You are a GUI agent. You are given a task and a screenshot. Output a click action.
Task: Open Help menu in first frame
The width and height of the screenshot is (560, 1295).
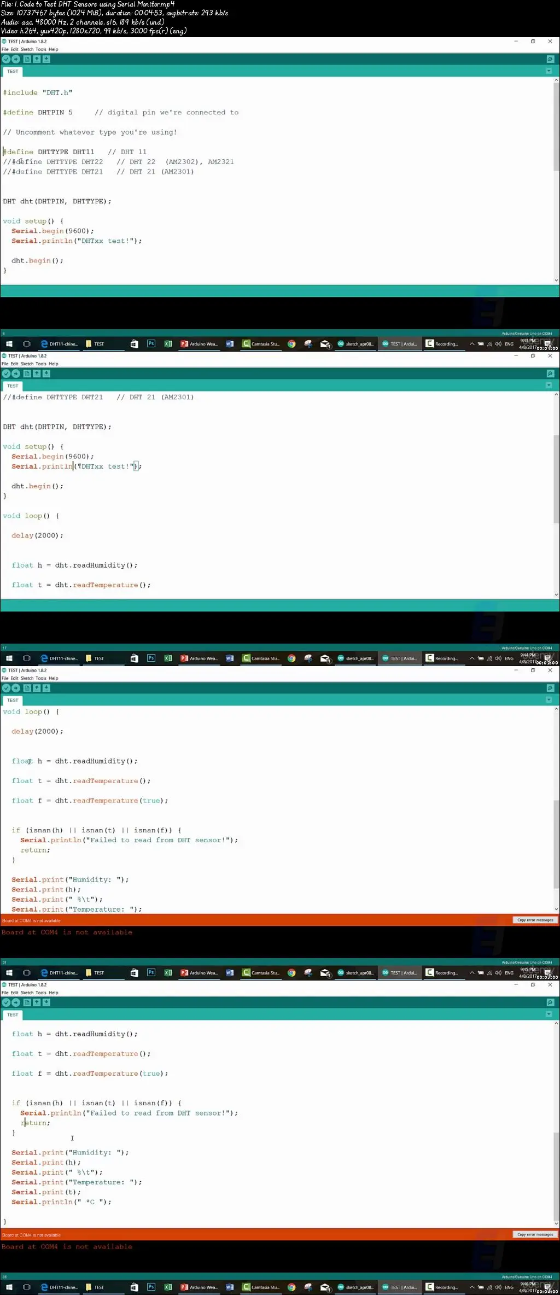(x=53, y=49)
